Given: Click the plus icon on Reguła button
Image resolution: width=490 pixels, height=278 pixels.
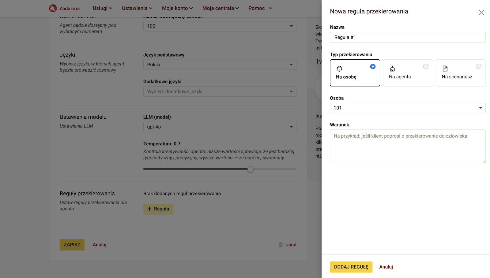Looking at the screenshot, I should coord(149,209).
